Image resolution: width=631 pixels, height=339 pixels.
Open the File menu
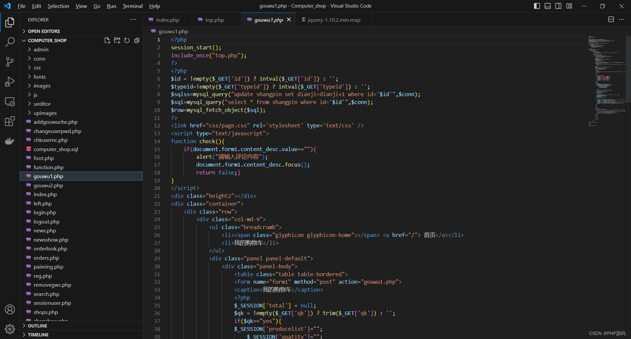coord(22,6)
